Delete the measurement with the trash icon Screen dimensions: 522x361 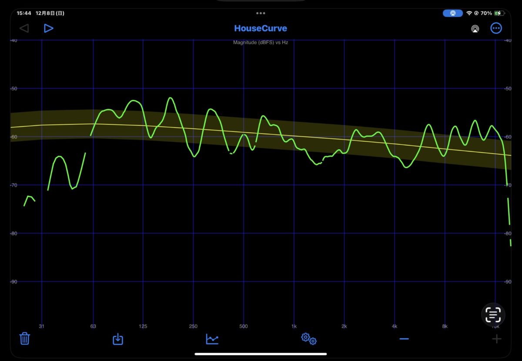tap(25, 338)
